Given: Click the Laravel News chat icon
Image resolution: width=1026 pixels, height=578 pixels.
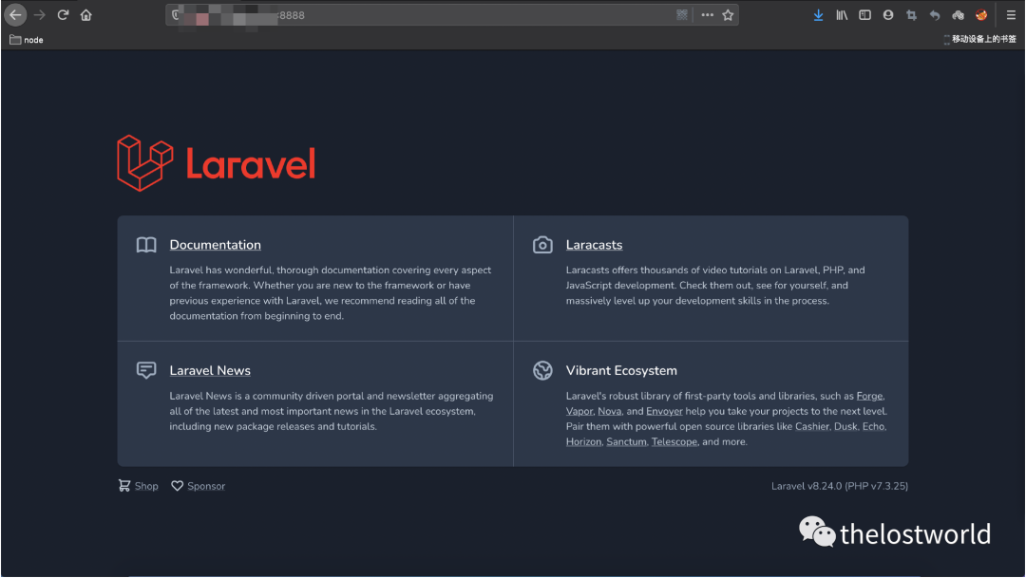Looking at the screenshot, I should [x=146, y=370].
